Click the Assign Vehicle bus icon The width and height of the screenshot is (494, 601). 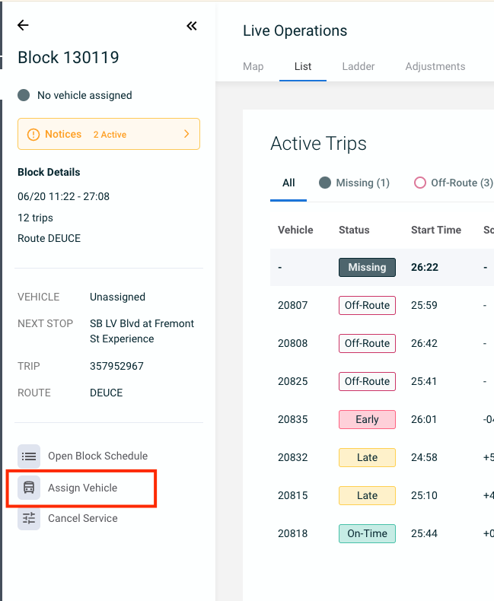pyautogui.click(x=29, y=488)
